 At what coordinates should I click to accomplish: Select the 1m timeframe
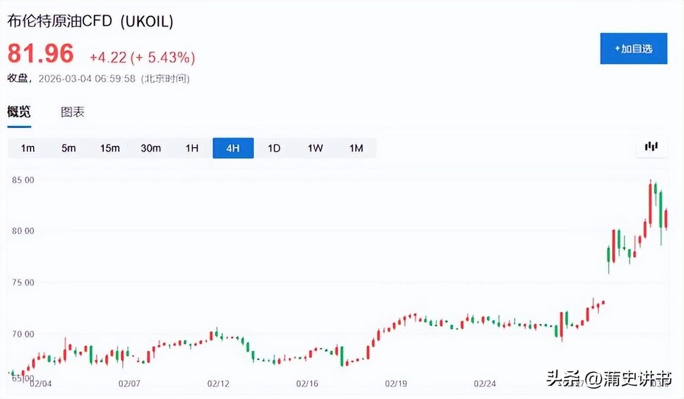pyautogui.click(x=28, y=148)
